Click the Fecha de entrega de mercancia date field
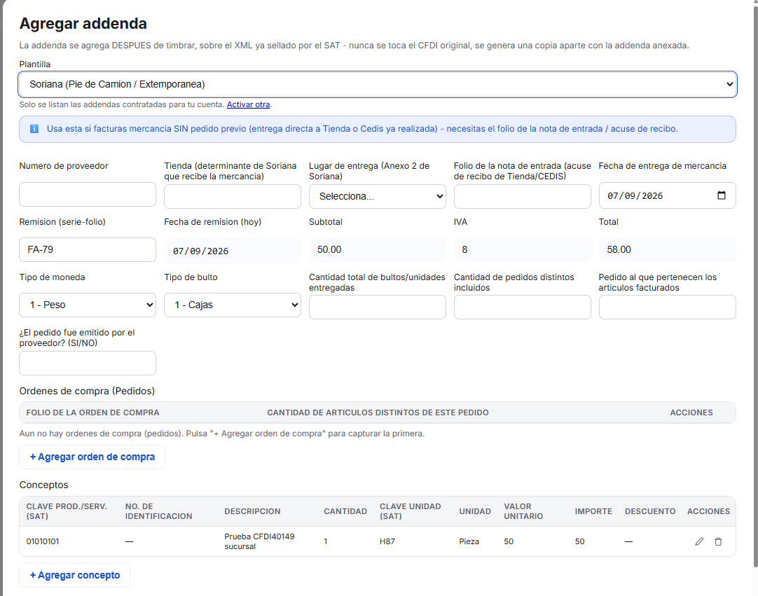The height and width of the screenshot is (596, 758). click(x=668, y=195)
